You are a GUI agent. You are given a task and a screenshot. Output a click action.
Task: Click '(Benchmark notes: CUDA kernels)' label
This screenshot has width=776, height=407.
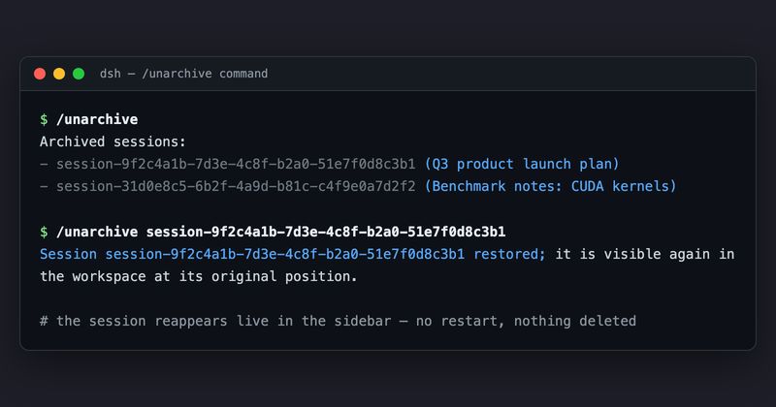[550, 186]
